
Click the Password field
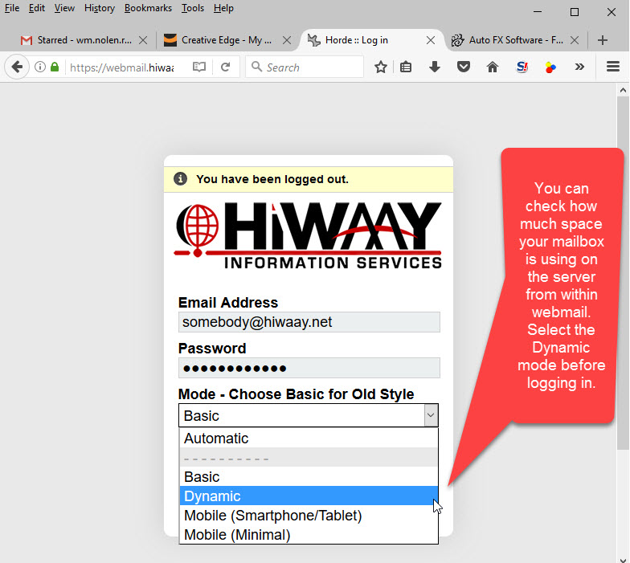(309, 368)
